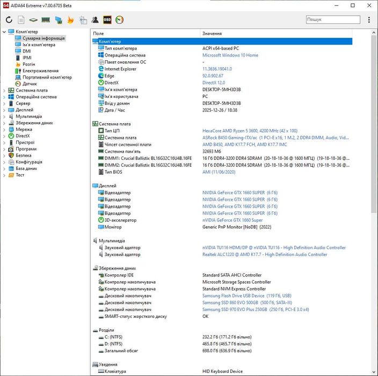This screenshot has height=376, width=378.
Task: Open Samsung SSD 970 EVO Plus link
Action: [x=256, y=309]
